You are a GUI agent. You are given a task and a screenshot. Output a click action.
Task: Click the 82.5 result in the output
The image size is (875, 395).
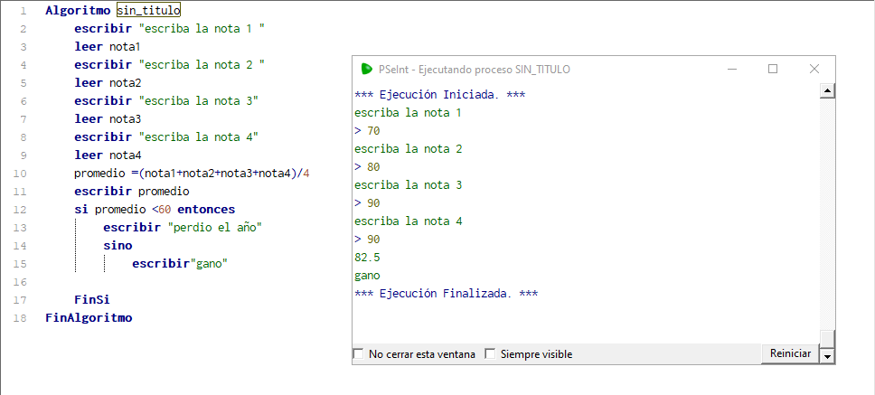coord(367,258)
